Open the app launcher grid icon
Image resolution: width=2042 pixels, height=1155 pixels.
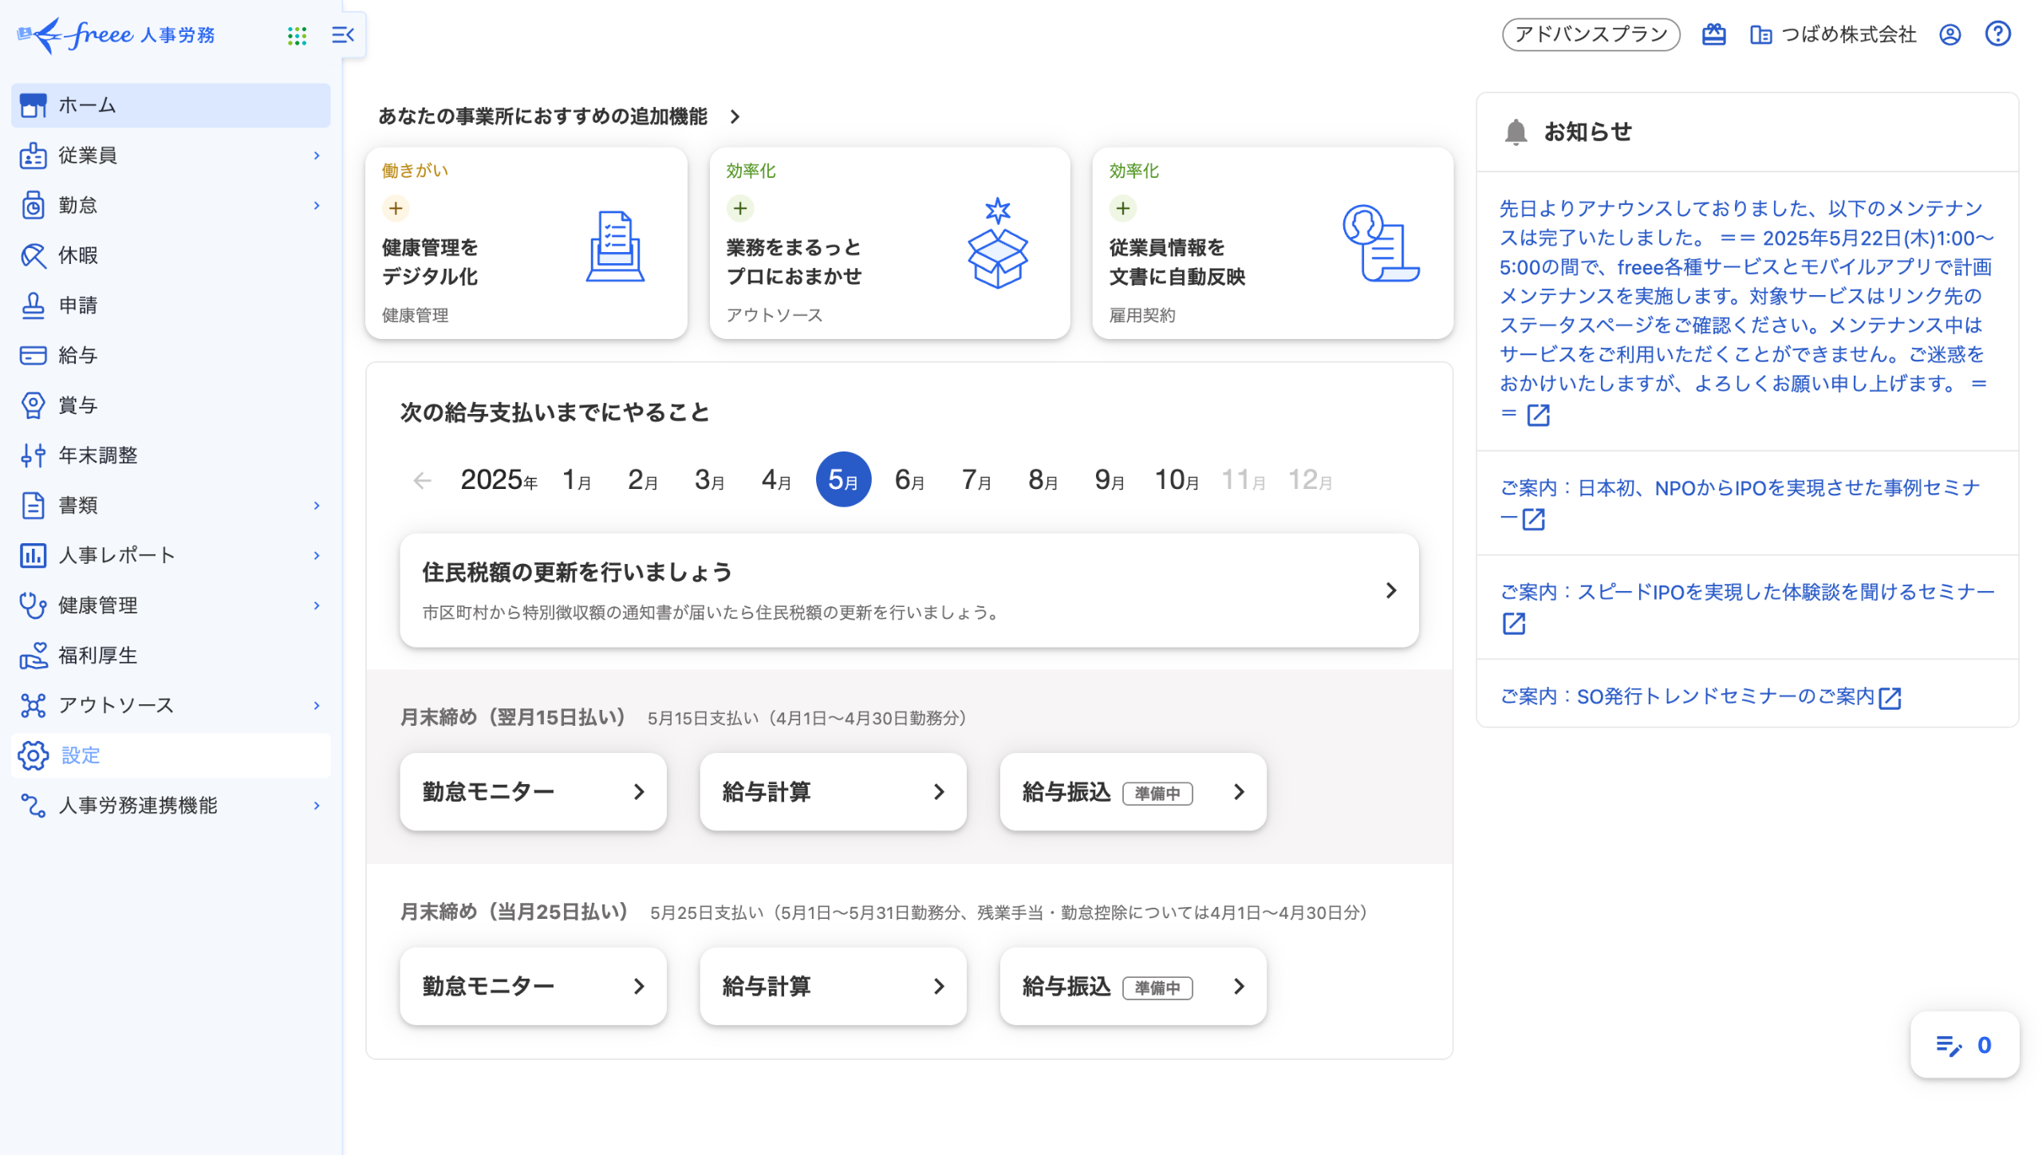[x=297, y=35]
